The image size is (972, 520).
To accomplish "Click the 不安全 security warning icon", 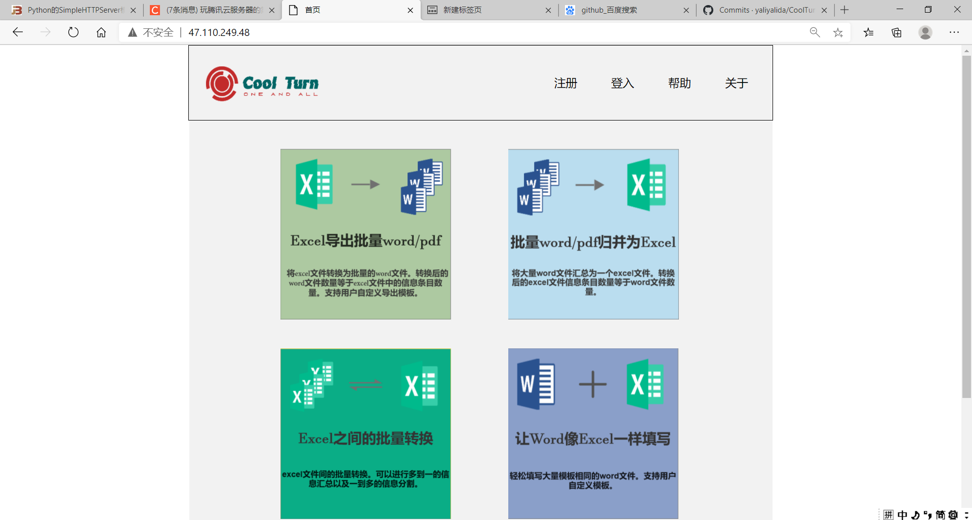I will click(133, 32).
